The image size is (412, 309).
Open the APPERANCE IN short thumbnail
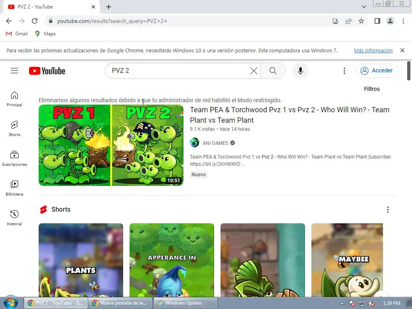171,260
